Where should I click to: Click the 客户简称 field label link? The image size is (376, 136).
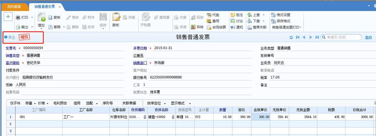pos(13,63)
